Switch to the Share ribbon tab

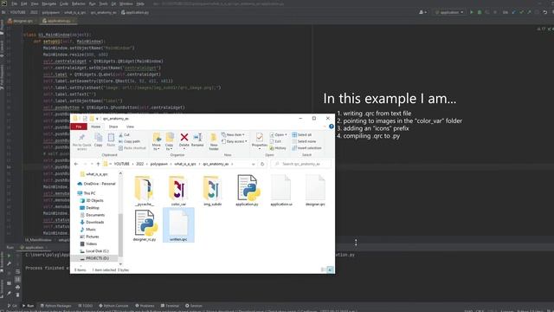113,127
